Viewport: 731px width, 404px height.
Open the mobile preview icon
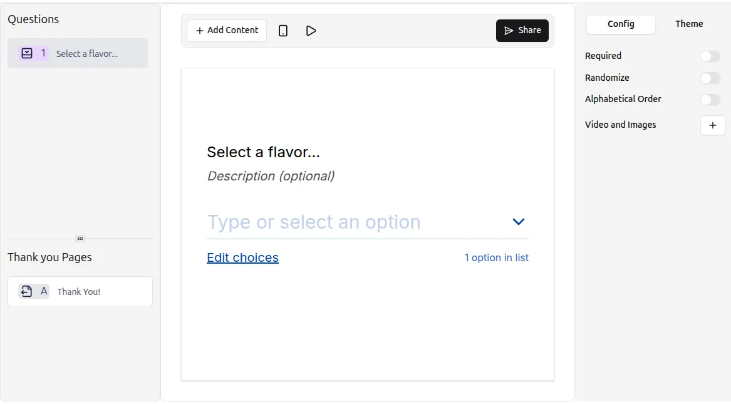283,29
